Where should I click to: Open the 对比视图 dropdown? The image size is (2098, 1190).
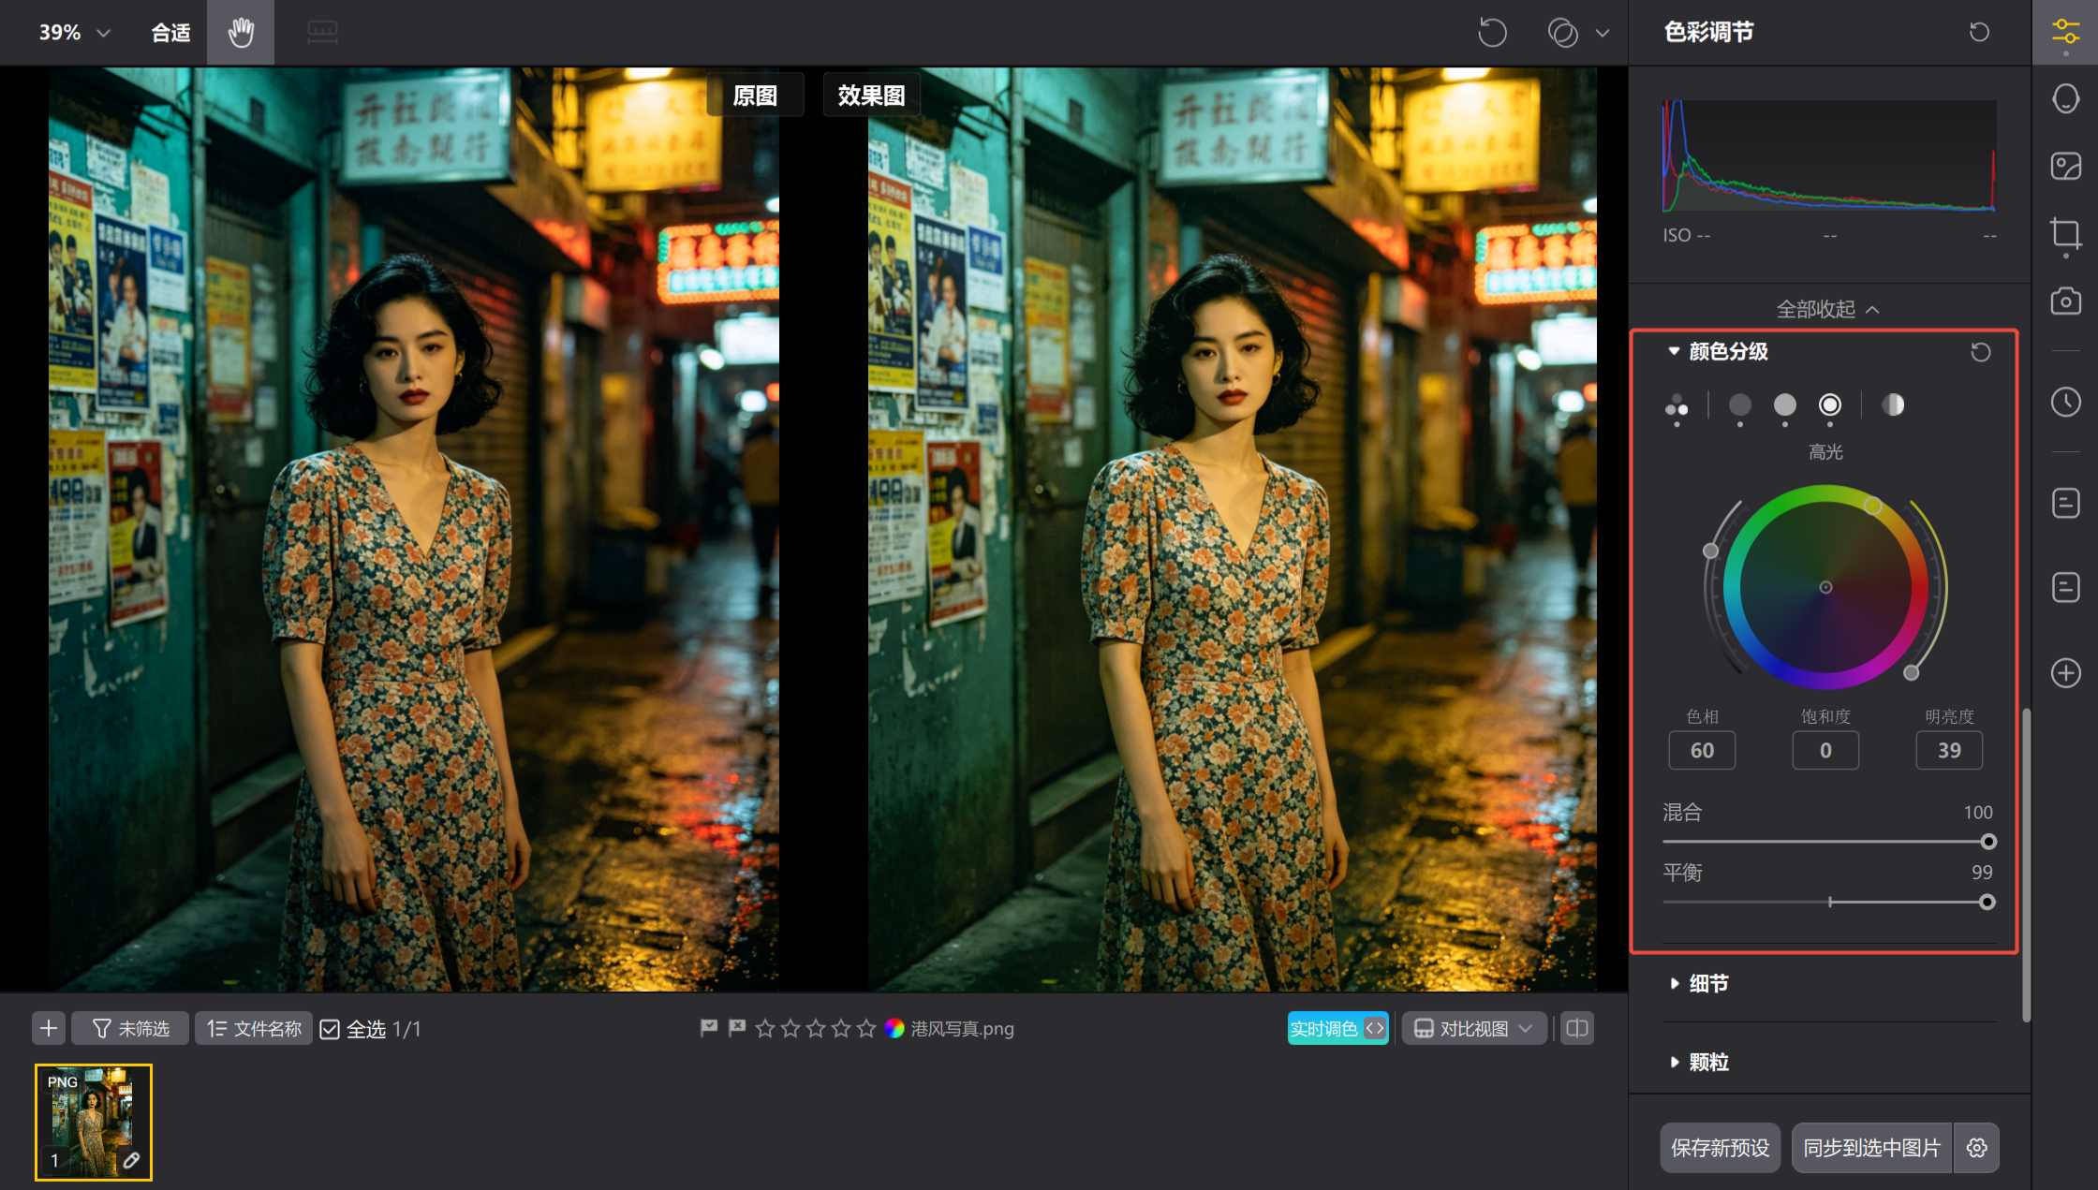pyautogui.click(x=1473, y=1028)
